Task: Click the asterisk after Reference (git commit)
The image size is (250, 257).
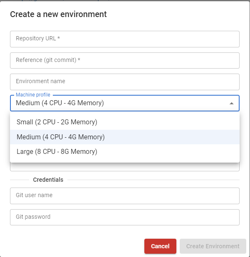Action: 79,60
